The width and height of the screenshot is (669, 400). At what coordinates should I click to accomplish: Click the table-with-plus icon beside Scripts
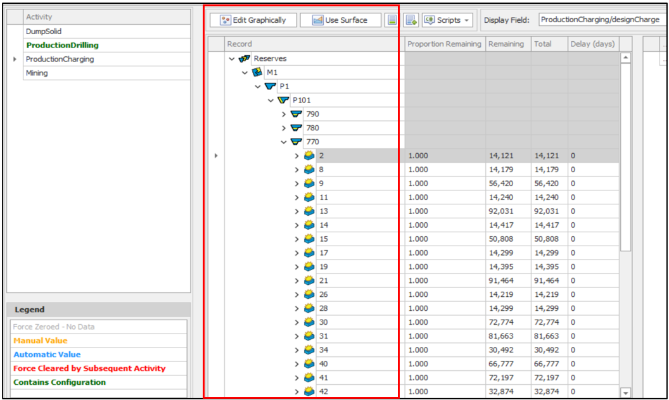(411, 20)
